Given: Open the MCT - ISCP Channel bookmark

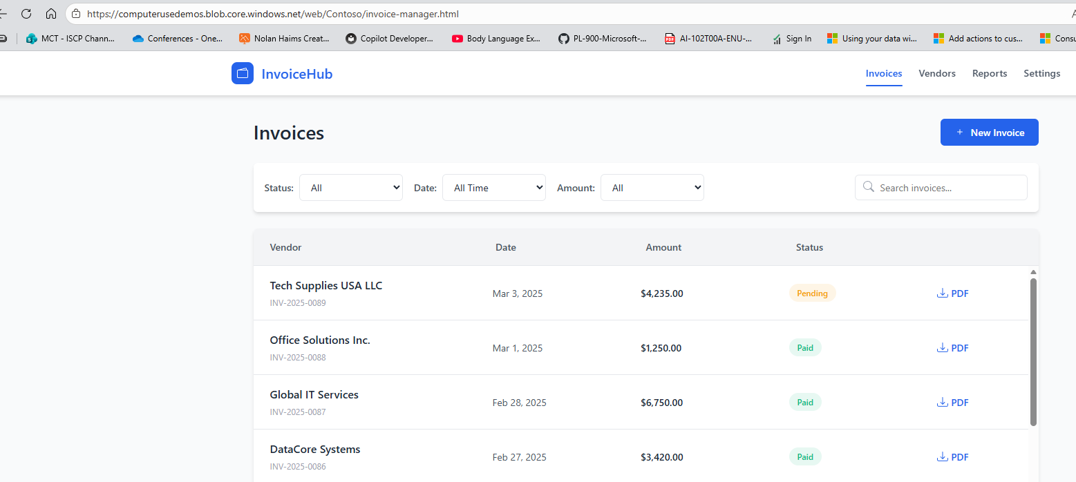Looking at the screenshot, I should pyautogui.click(x=70, y=39).
